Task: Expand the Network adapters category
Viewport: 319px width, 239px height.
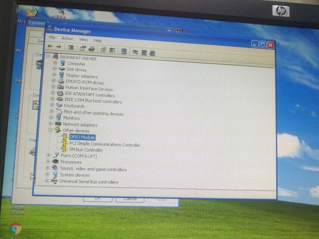Action: [x=51, y=123]
